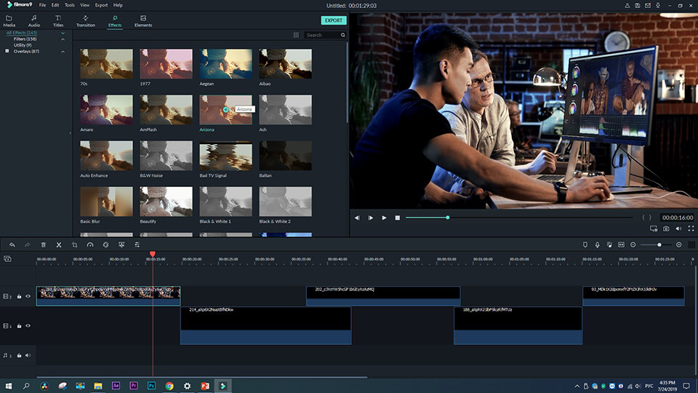Expand the Filters (158) category arrow
Viewport: 698px width, 393px height.
(x=63, y=39)
